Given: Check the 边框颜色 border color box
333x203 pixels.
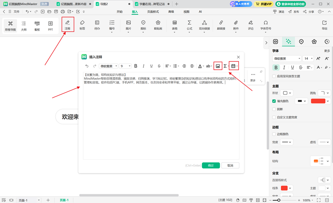Looking at the screenshot, I should tap(274, 134).
